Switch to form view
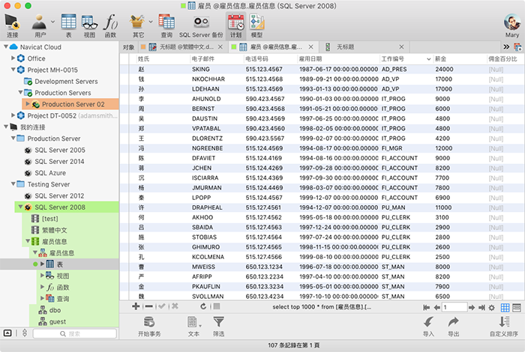525x352 pixels. click(x=517, y=308)
